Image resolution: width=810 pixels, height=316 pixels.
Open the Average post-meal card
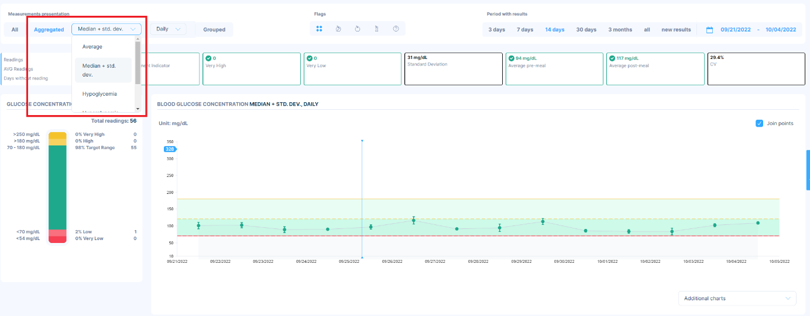655,69
